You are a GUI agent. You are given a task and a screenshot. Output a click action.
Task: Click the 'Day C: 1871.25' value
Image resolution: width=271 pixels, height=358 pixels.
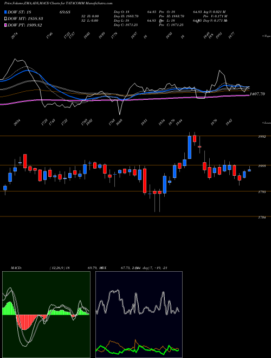coord(126,25)
